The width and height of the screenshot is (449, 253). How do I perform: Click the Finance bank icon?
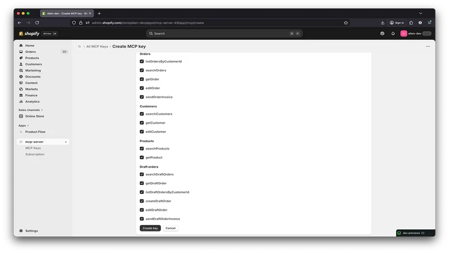point(21,95)
